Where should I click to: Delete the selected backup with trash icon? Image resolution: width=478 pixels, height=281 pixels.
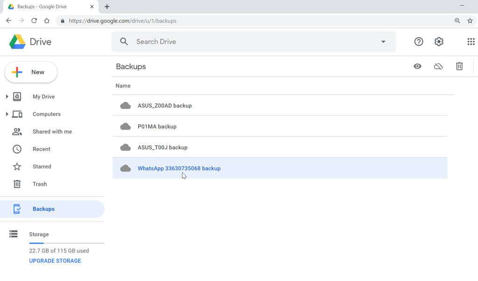(x=459, y=66)
